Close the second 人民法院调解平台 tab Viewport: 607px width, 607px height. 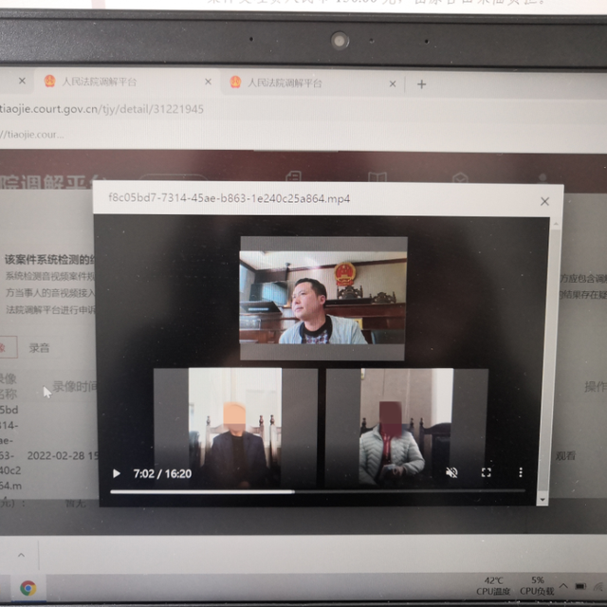pos(393,84)
